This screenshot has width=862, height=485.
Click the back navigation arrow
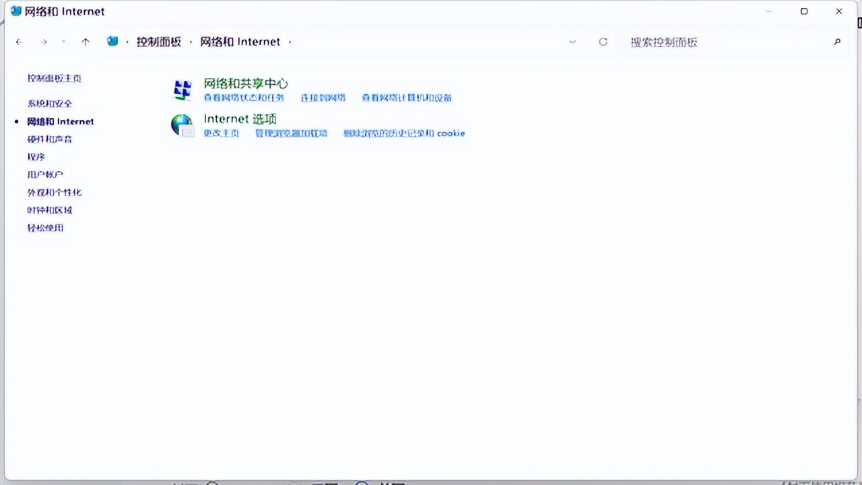[x=19, y=42]
